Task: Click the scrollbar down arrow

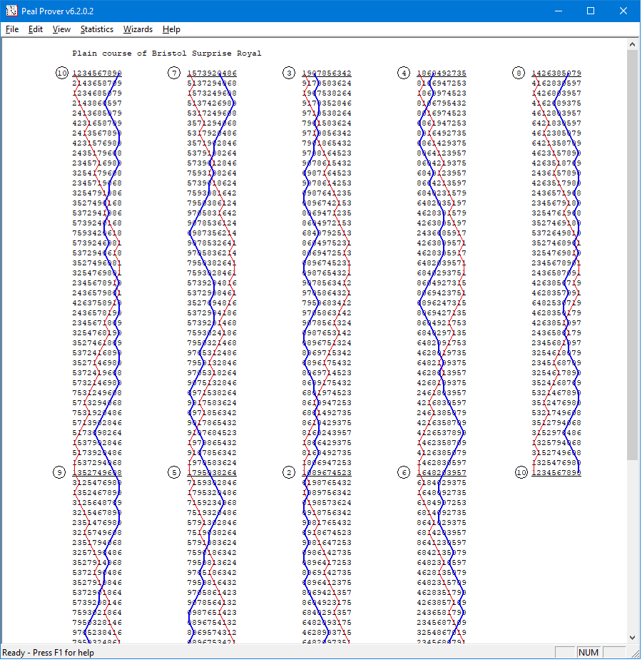Action: point(632,638)
